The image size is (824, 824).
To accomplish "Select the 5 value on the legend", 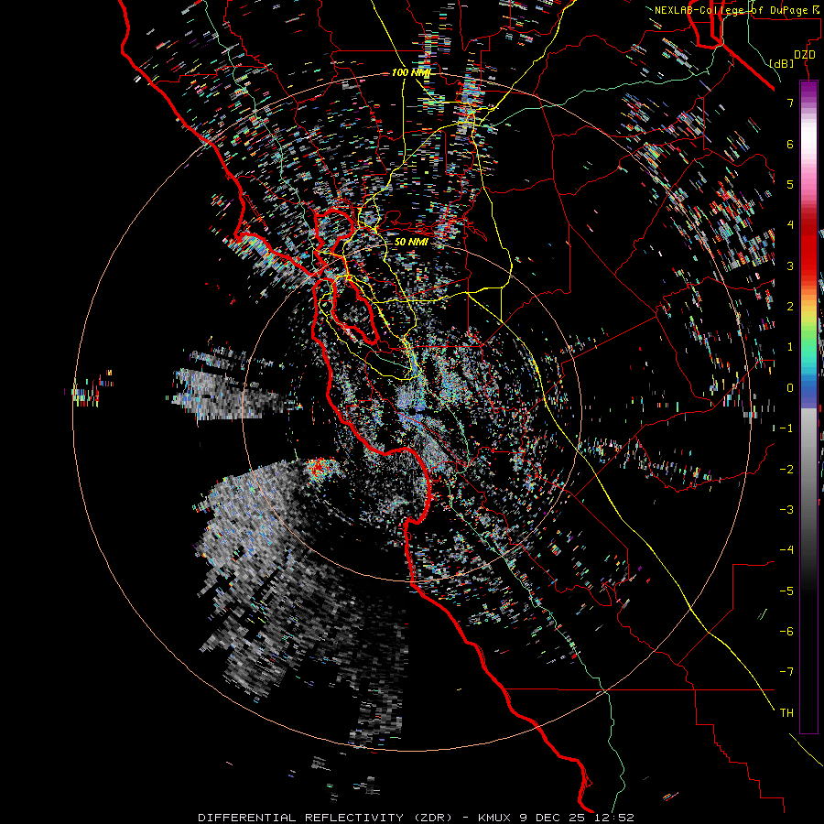I will pos(790,184).
